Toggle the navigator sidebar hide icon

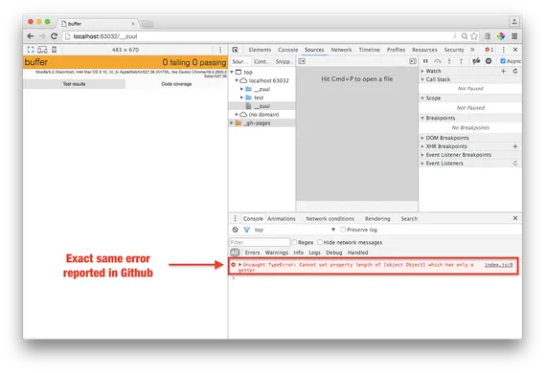302,61
